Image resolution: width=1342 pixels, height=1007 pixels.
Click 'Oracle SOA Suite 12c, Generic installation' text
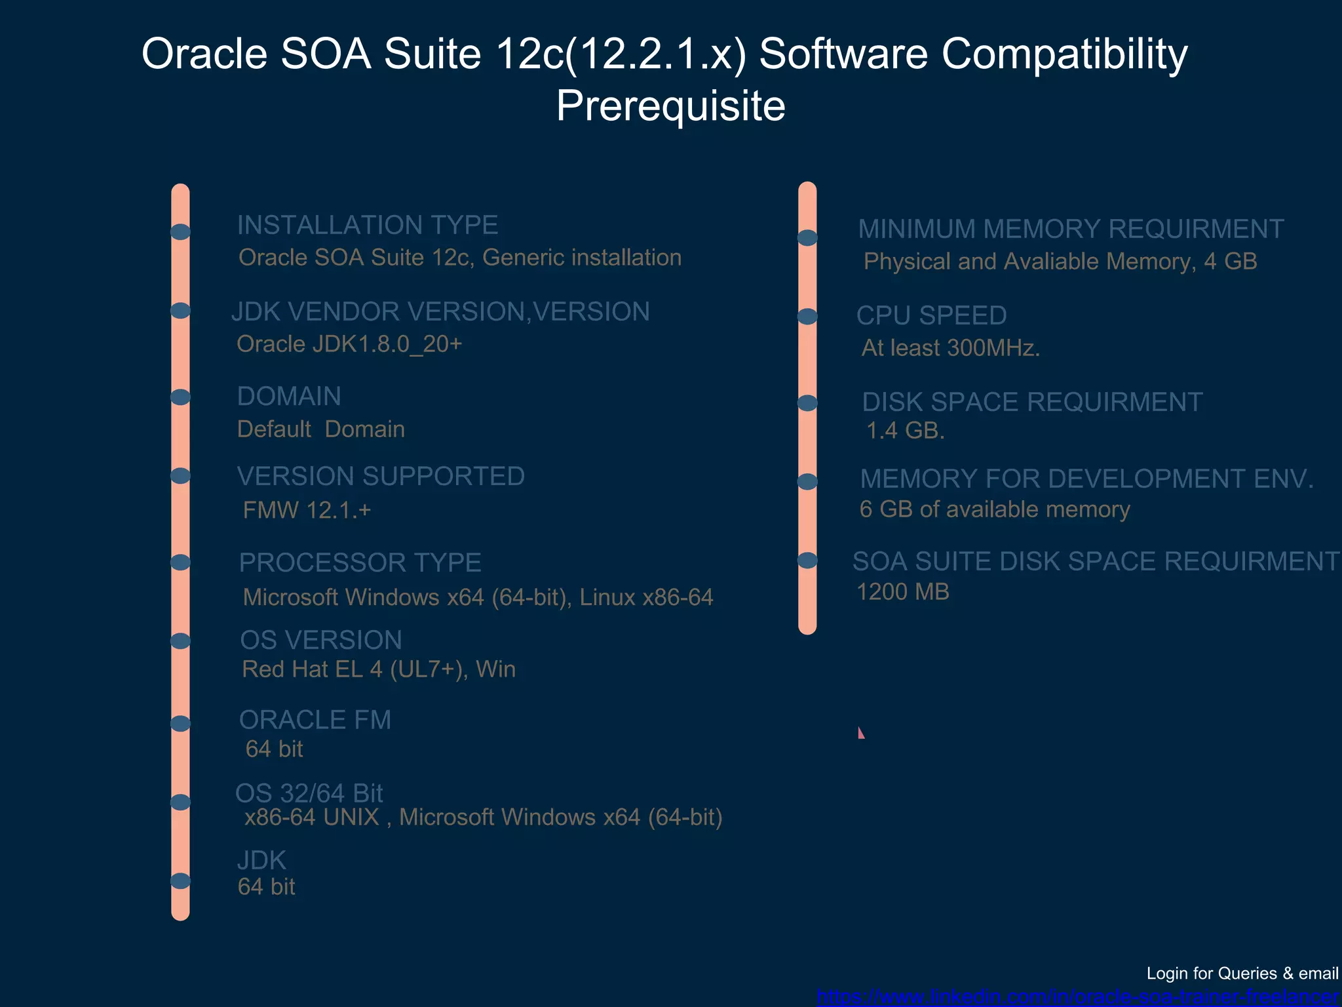tap(460, 258)
